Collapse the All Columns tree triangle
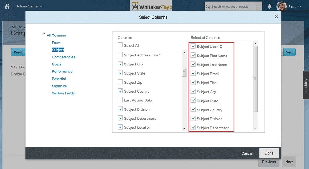The height and width of the screenshot is (169, 309). click(44, 34)
